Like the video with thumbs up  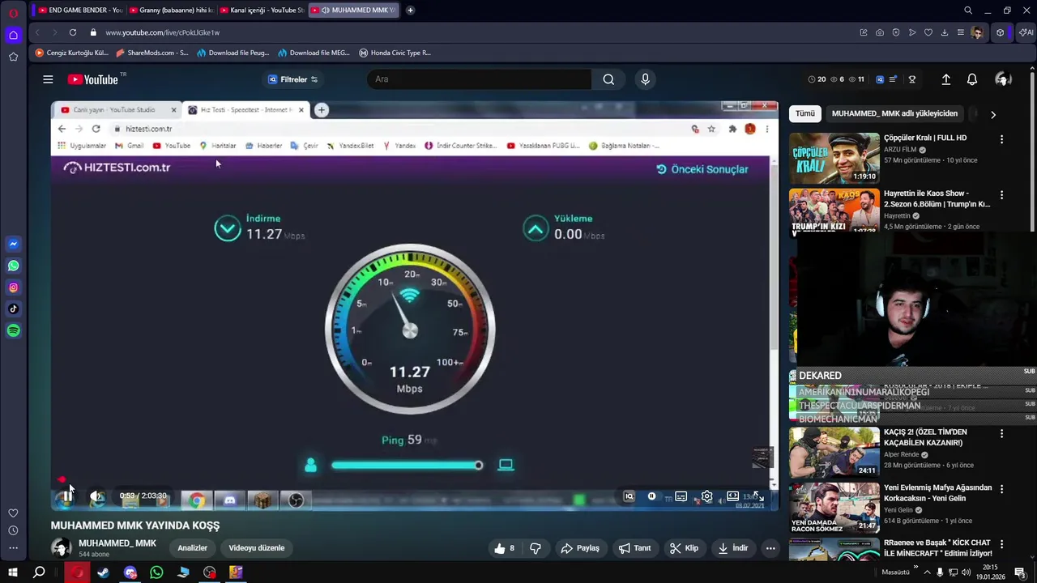(504, 548)
